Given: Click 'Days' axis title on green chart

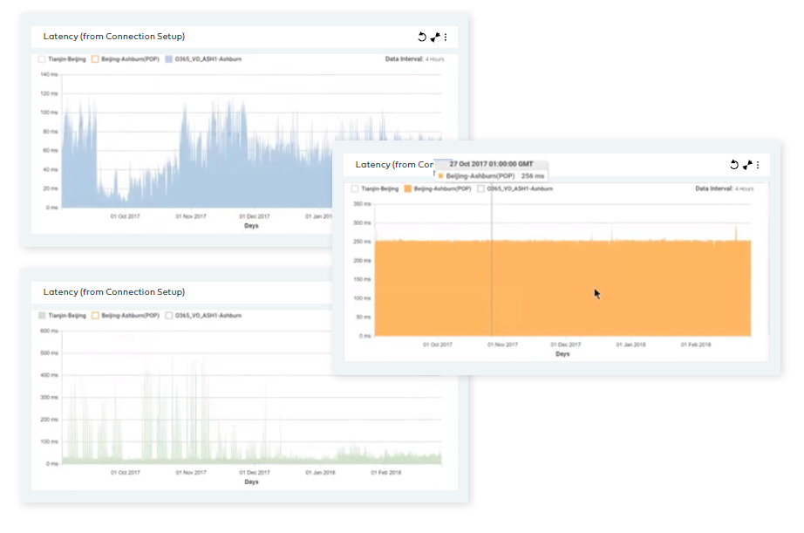Looking at the screenshot, I should tap(251, 482).
